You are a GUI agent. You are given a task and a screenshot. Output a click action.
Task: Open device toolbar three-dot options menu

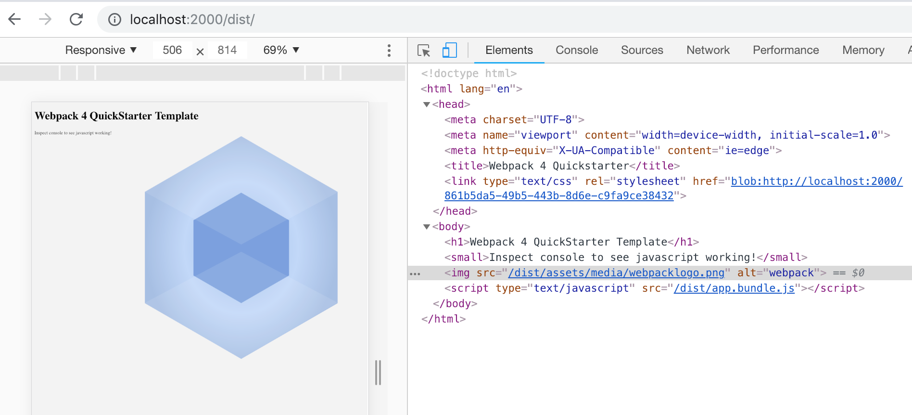click(389, 50)
